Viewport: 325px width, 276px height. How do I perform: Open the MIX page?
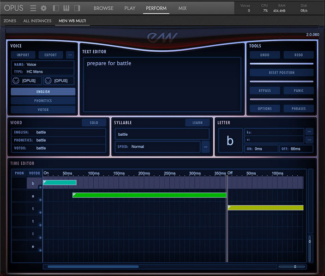tap(182, 8)
